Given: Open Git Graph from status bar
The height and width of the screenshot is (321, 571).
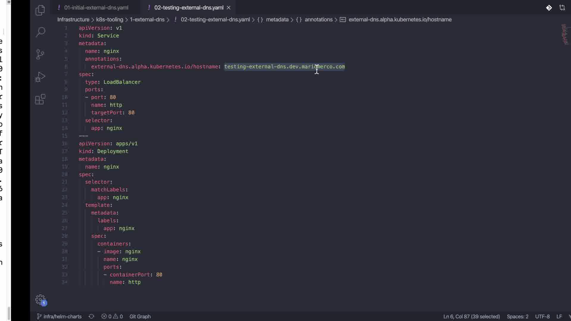Looking at the screenshot, I should pos(140,317).
